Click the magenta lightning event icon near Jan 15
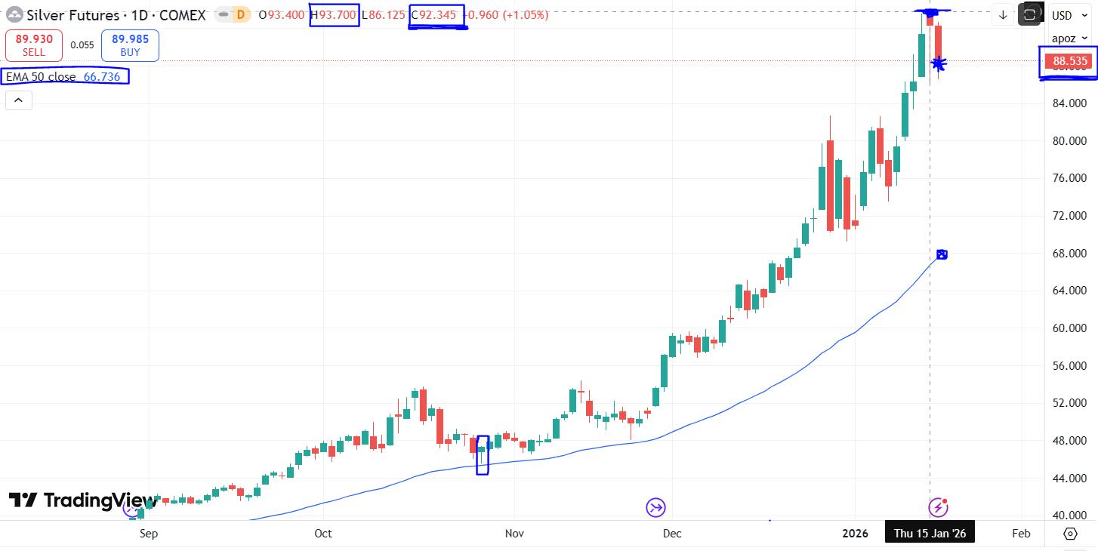 pyautogui.click(x=938, y=507)
